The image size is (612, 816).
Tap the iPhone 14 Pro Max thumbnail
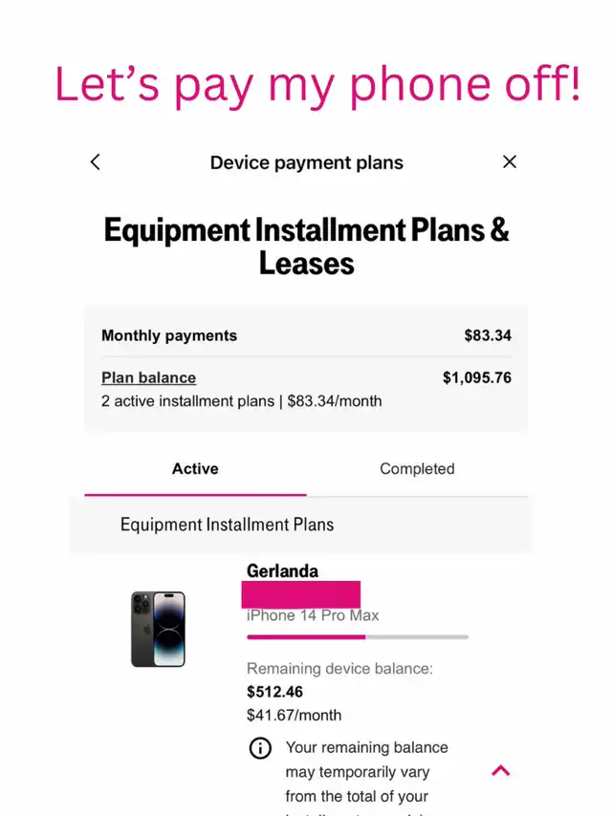[158, 629]
